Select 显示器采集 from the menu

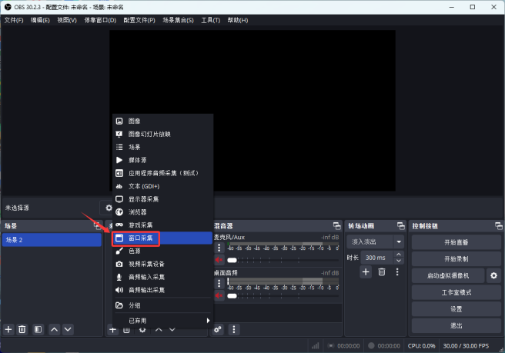(162, 199)
